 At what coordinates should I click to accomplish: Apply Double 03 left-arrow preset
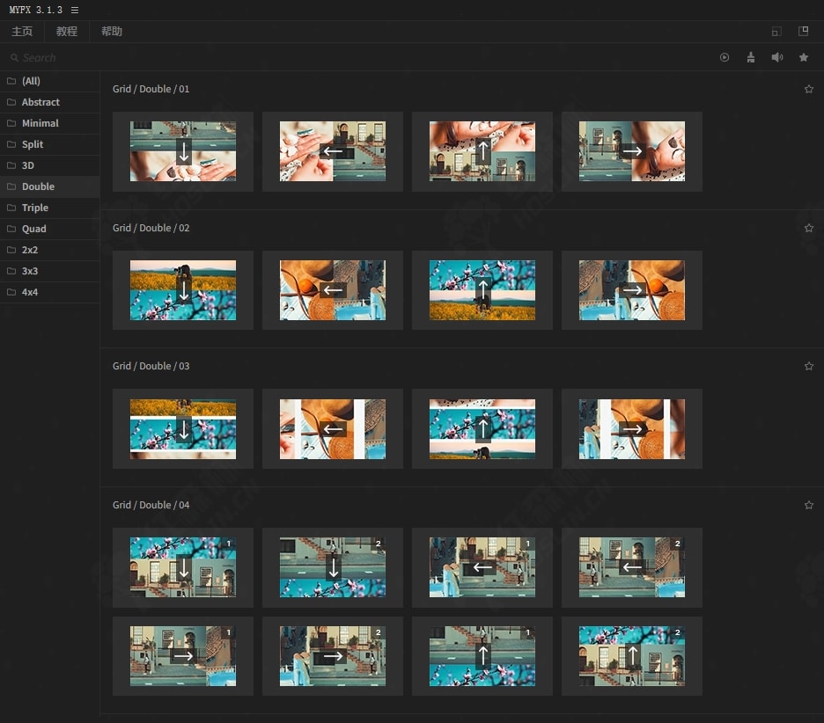point(333,429)
